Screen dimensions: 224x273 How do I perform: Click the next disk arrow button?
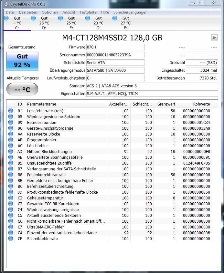point(214,37)
